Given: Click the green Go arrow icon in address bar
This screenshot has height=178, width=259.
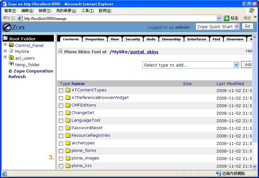Looking at the screenshot, I should tap(226, 18).
